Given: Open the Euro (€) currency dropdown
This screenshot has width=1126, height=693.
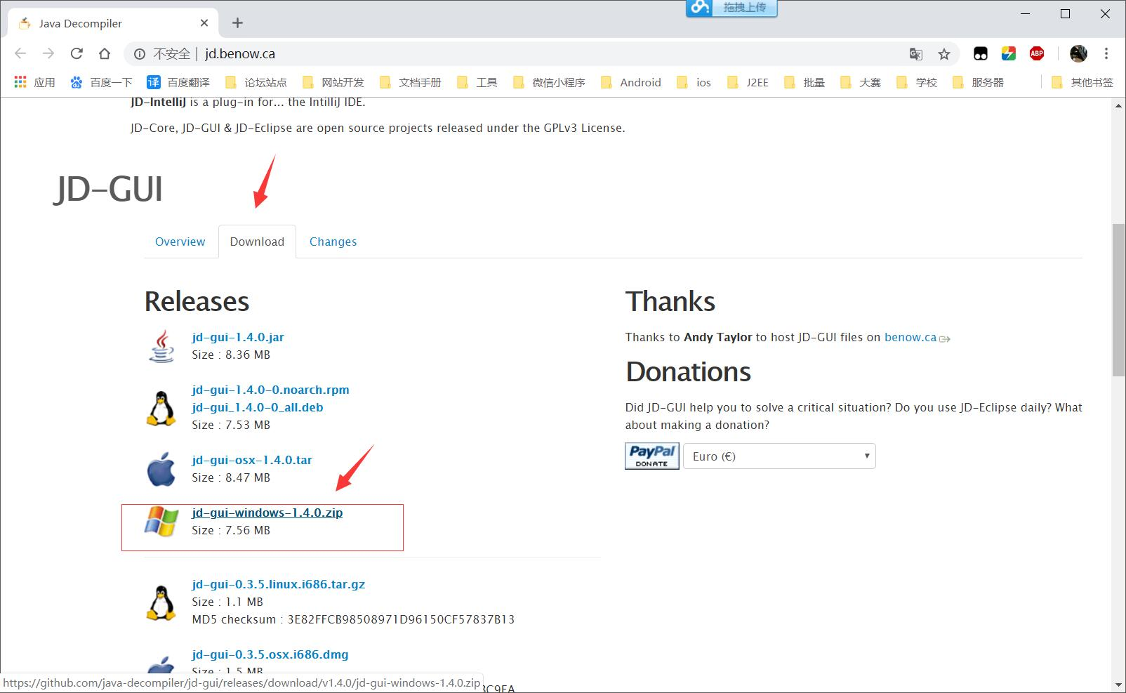Looking at the screenshot, I should pyautogui.click(x=779, y=456).
